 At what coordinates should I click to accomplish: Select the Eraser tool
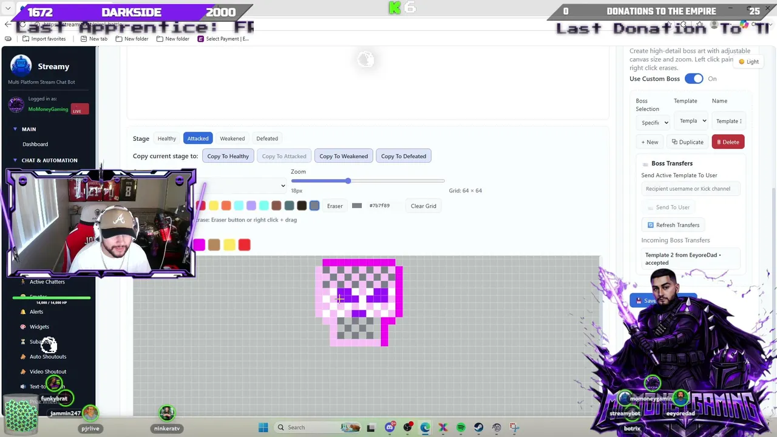coord(335,206)
